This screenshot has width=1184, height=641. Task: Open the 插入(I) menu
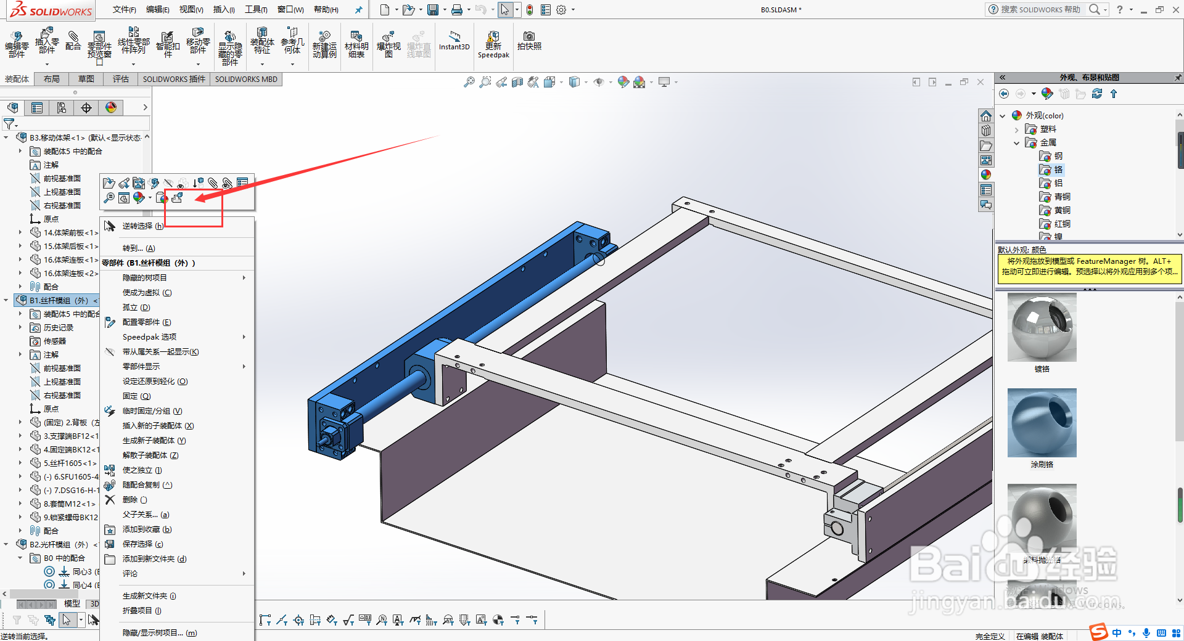click(223, 9)
